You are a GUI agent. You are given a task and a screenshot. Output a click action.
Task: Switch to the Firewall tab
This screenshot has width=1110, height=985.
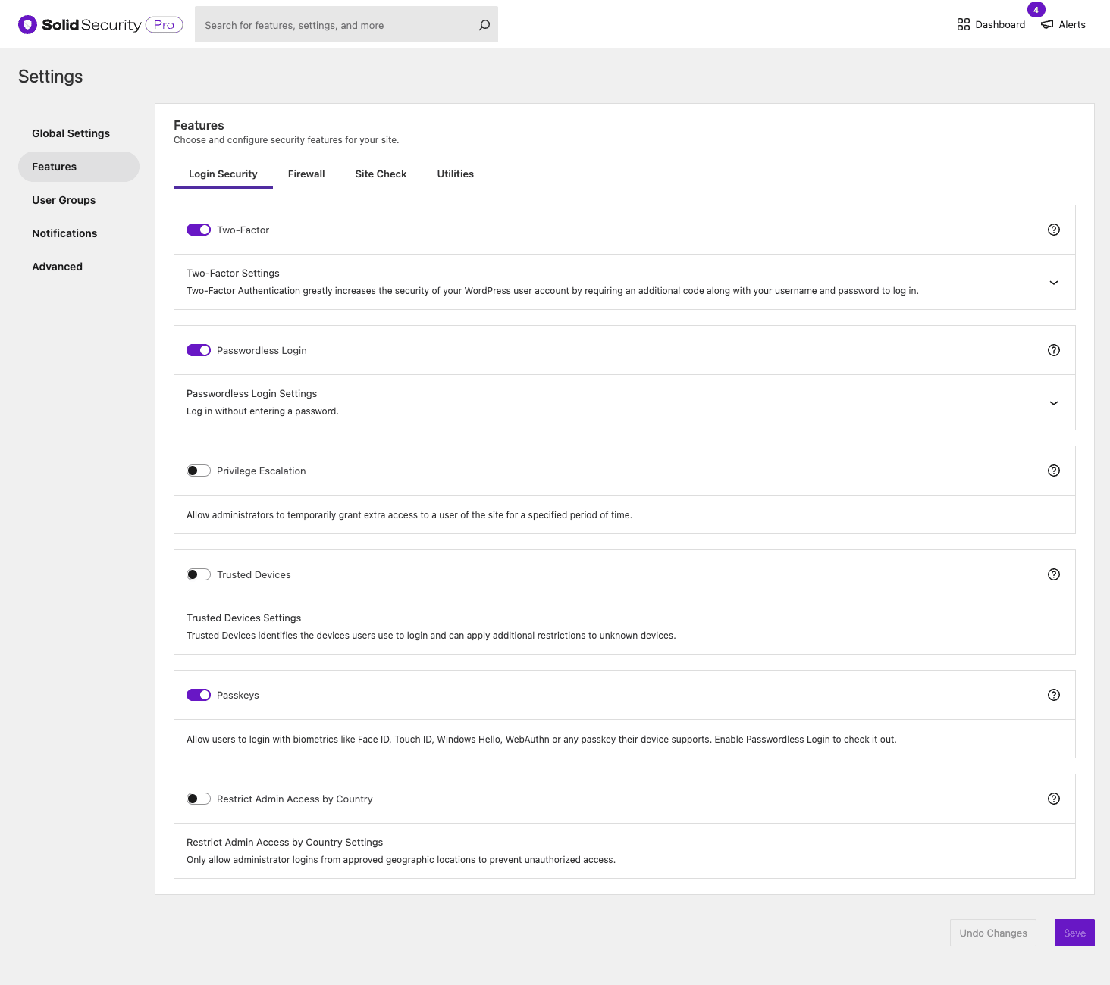click(x=306, y=174)
